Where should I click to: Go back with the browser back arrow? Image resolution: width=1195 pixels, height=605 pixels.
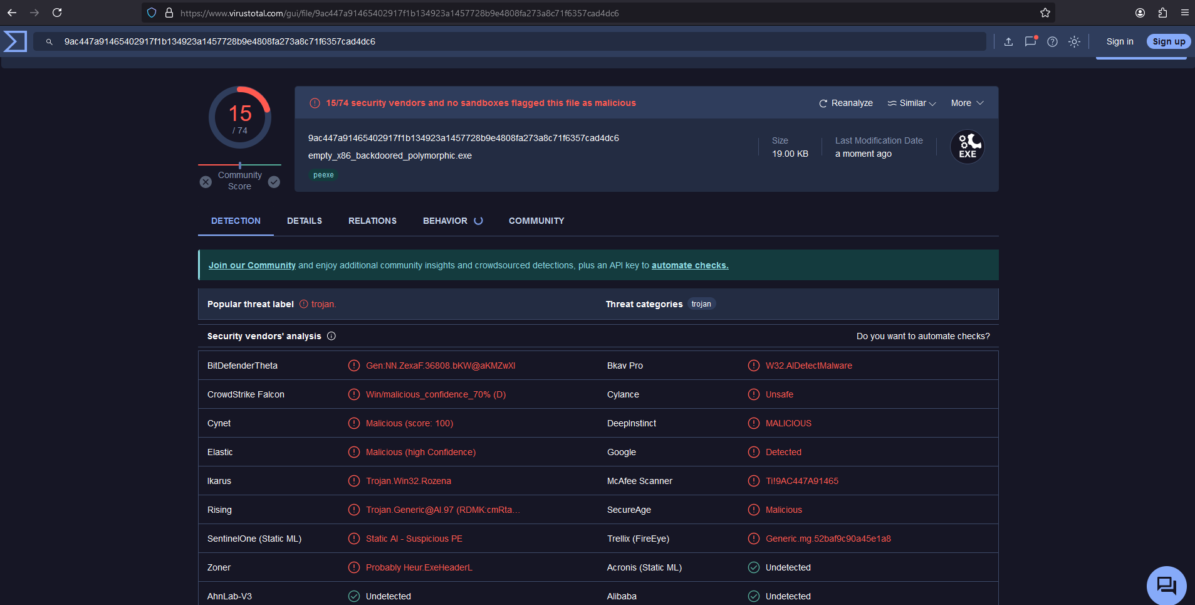(12, 13)
